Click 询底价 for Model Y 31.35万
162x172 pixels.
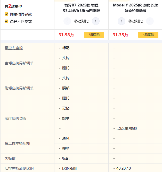coord(148,35)
